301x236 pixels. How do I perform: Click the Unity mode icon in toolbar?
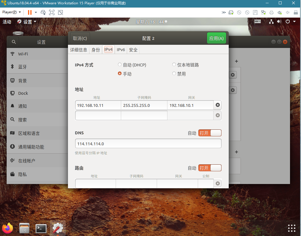point(60,12)
